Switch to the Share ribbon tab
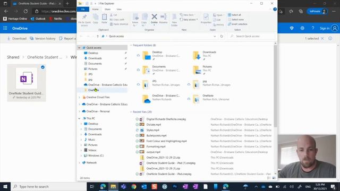This screenshot has width=340, height=191. [107, 10]
